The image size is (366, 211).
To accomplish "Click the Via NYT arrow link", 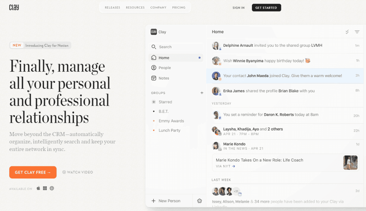I will pyautogui.click(x=226, y=166).
